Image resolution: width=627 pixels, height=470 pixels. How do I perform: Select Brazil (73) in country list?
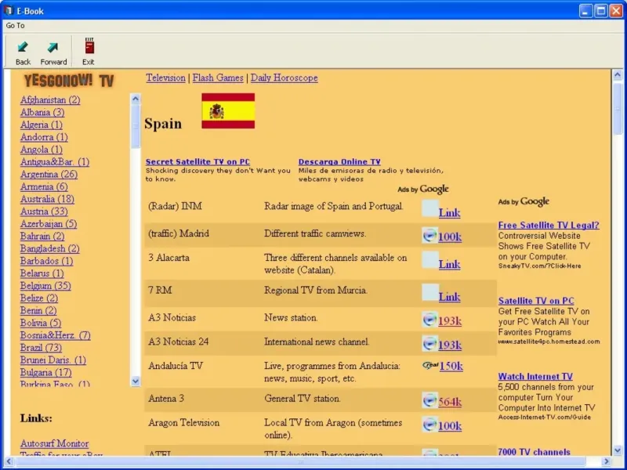[x=42, y=348]
